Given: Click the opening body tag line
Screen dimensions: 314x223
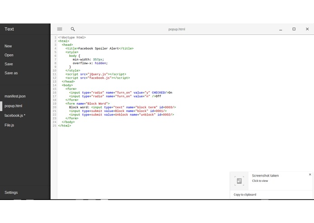Looking at the screenshot, I should (x=67, y=85).
